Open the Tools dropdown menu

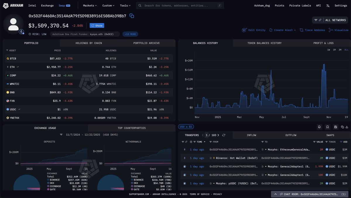[x=125, y=6]
